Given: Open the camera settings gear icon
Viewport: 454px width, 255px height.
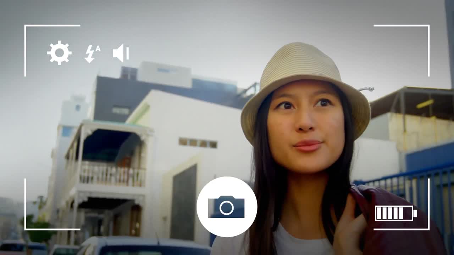Looking at the screenshot, I should tap(59, 53).
